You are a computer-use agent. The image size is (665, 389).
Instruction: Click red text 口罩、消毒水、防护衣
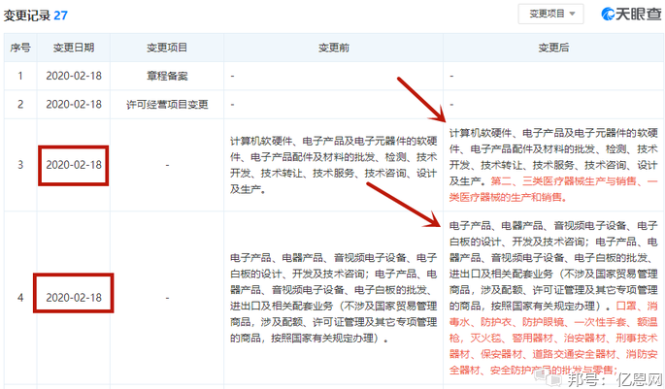pyautogui.click(x=553, y=314)
